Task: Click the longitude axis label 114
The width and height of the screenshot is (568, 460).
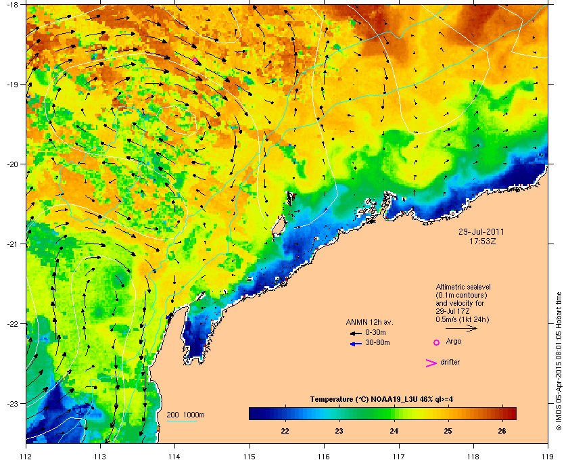Action: (174, 457)
